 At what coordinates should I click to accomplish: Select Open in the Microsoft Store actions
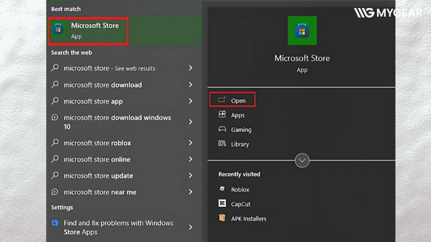coord(238,101)
